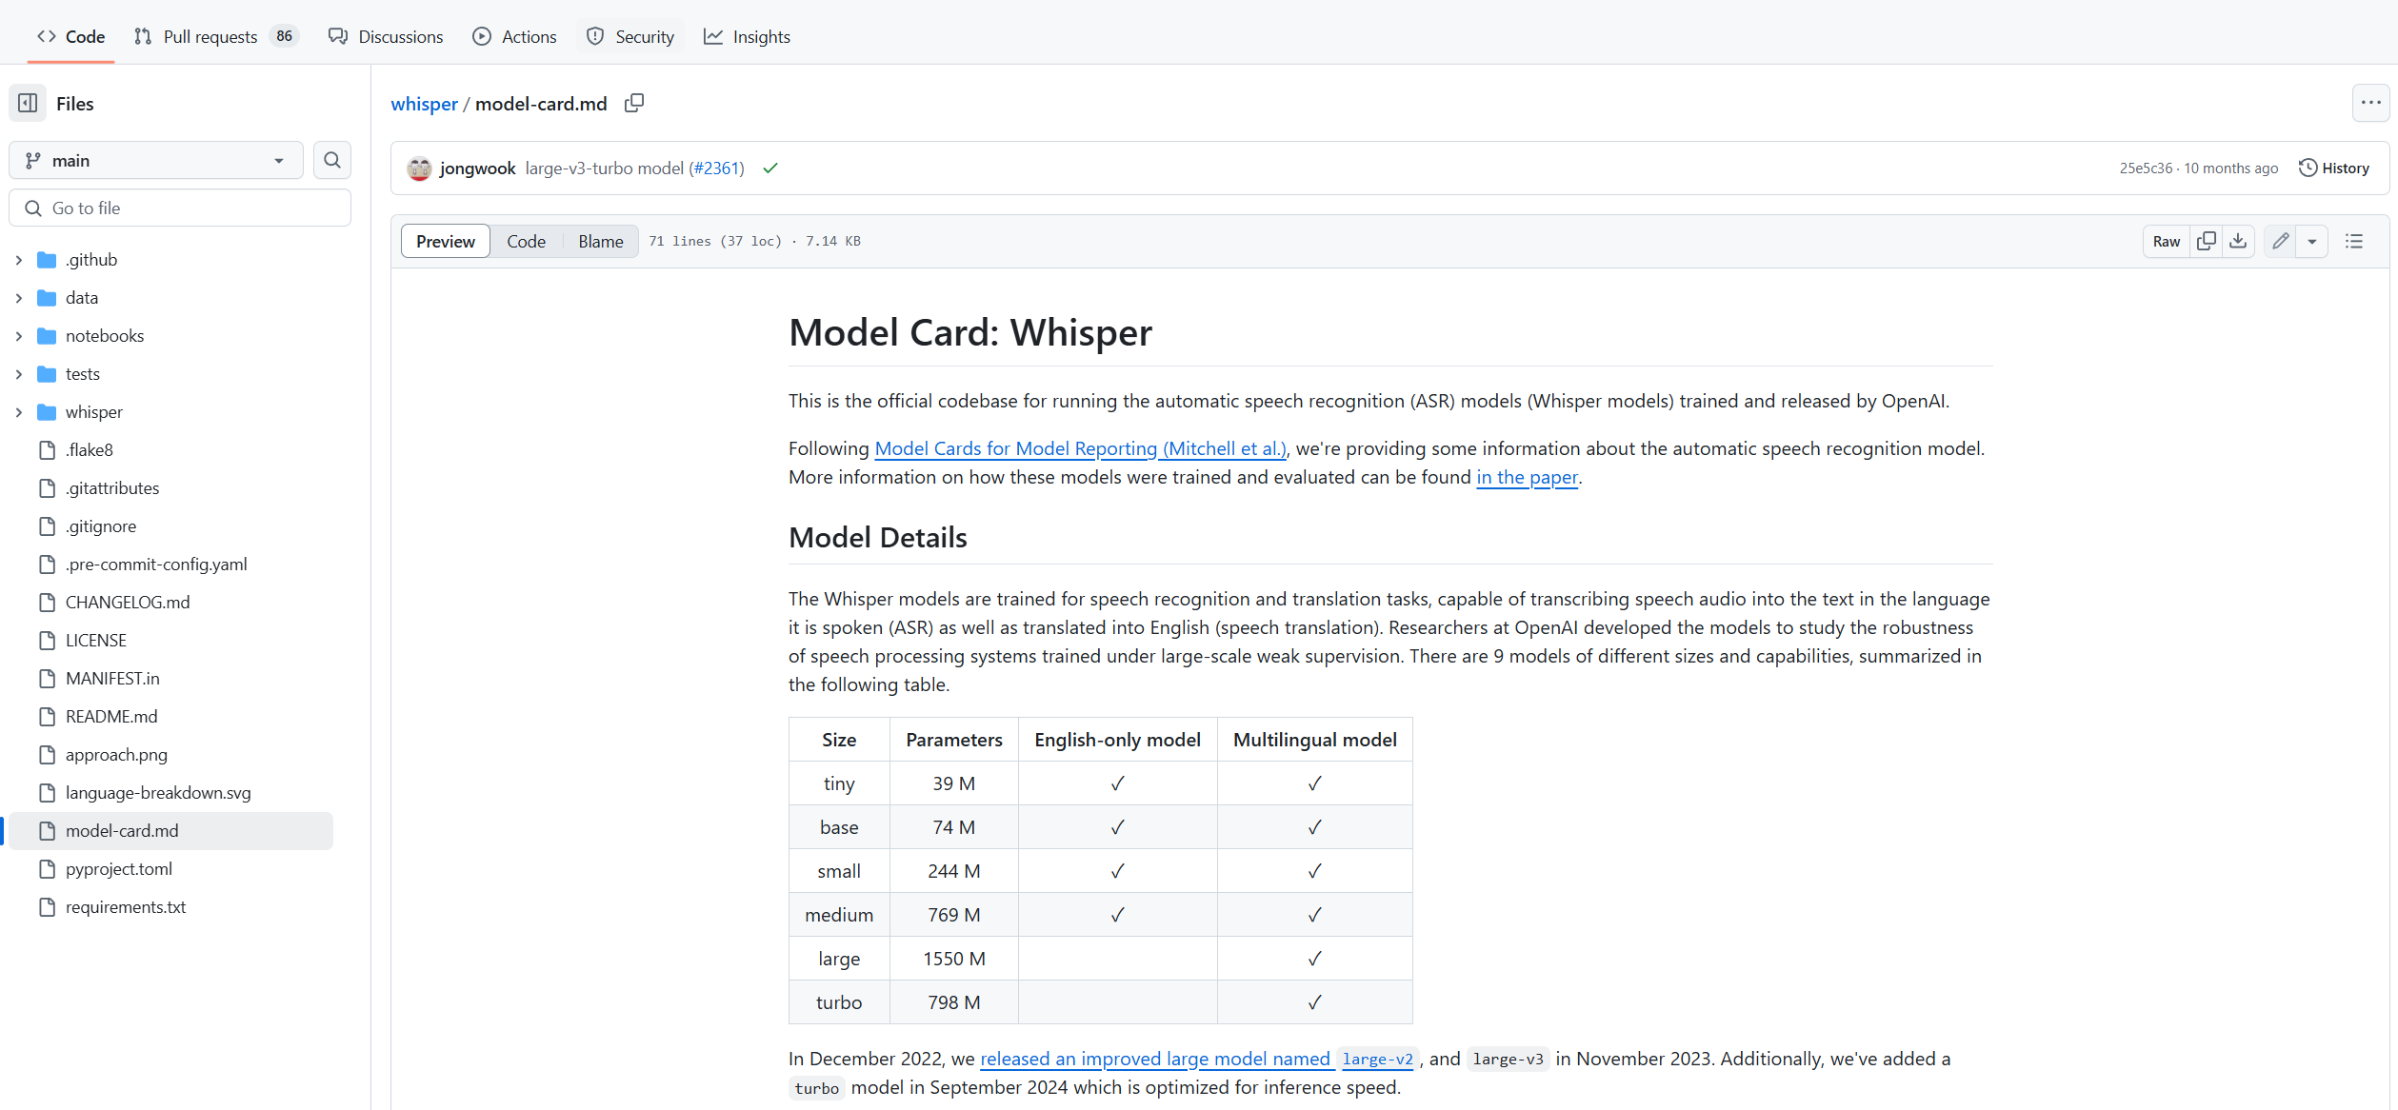The height and width of the screenshot is (1110, 2398).
Task: Click large-v2 code link
Action: coord(1378,1059)
